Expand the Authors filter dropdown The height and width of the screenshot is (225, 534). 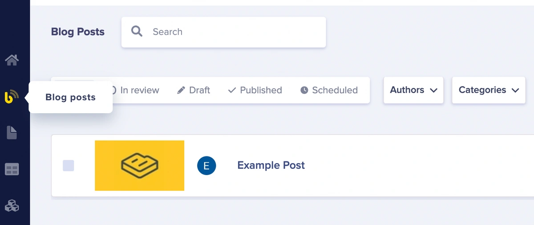click(413, 90)
